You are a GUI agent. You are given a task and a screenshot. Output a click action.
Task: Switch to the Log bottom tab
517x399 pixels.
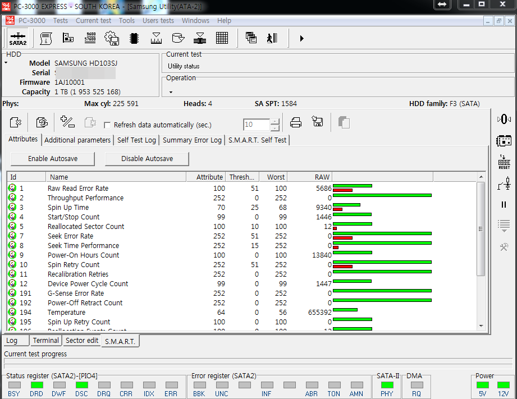tap(16, 341)
